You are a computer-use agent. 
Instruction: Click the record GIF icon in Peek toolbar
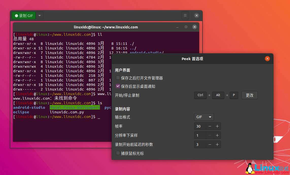coord(17,15)
